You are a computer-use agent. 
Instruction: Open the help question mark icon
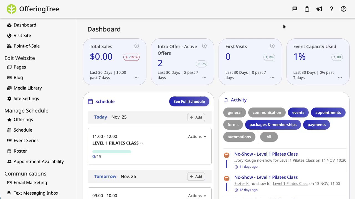[x=331, y=9]
